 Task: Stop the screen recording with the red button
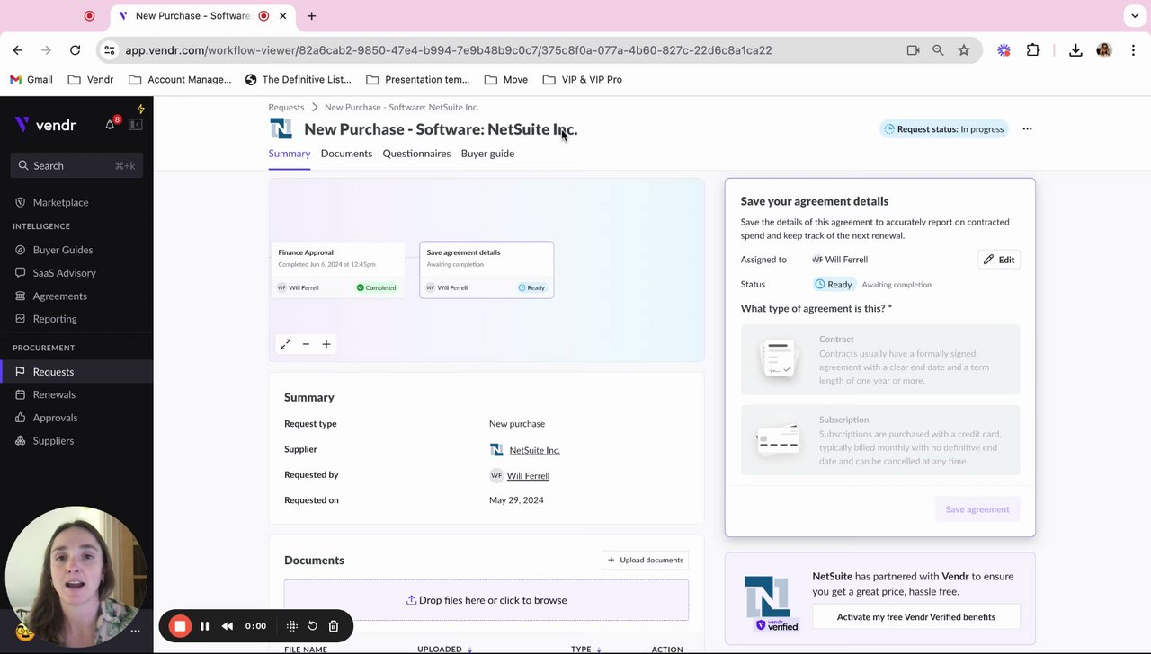[180, 626]
